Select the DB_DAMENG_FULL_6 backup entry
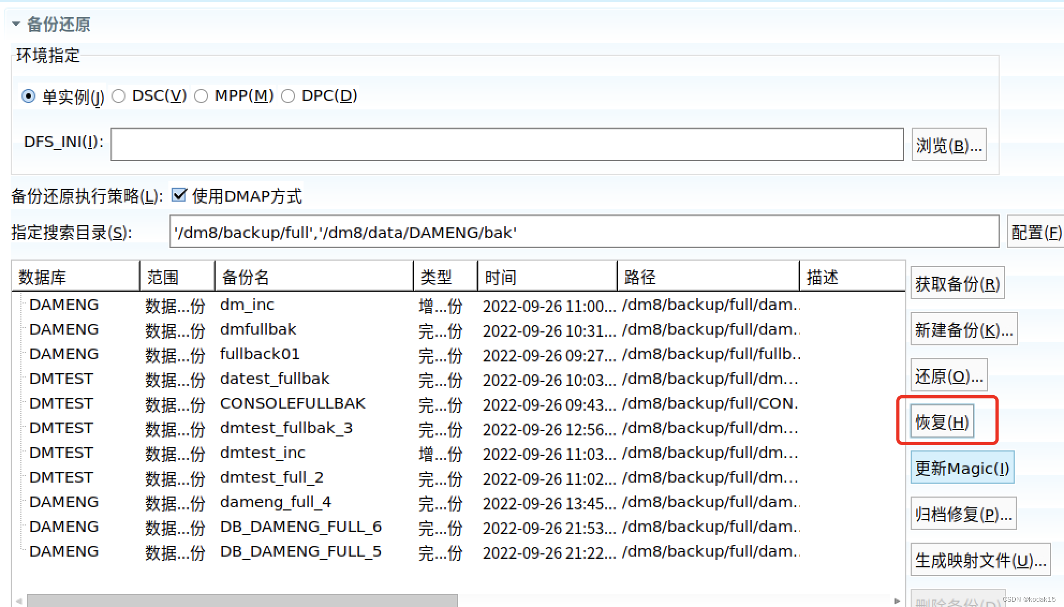The width and height of the screenshot is (1064, 607). [x=300, y=527]
